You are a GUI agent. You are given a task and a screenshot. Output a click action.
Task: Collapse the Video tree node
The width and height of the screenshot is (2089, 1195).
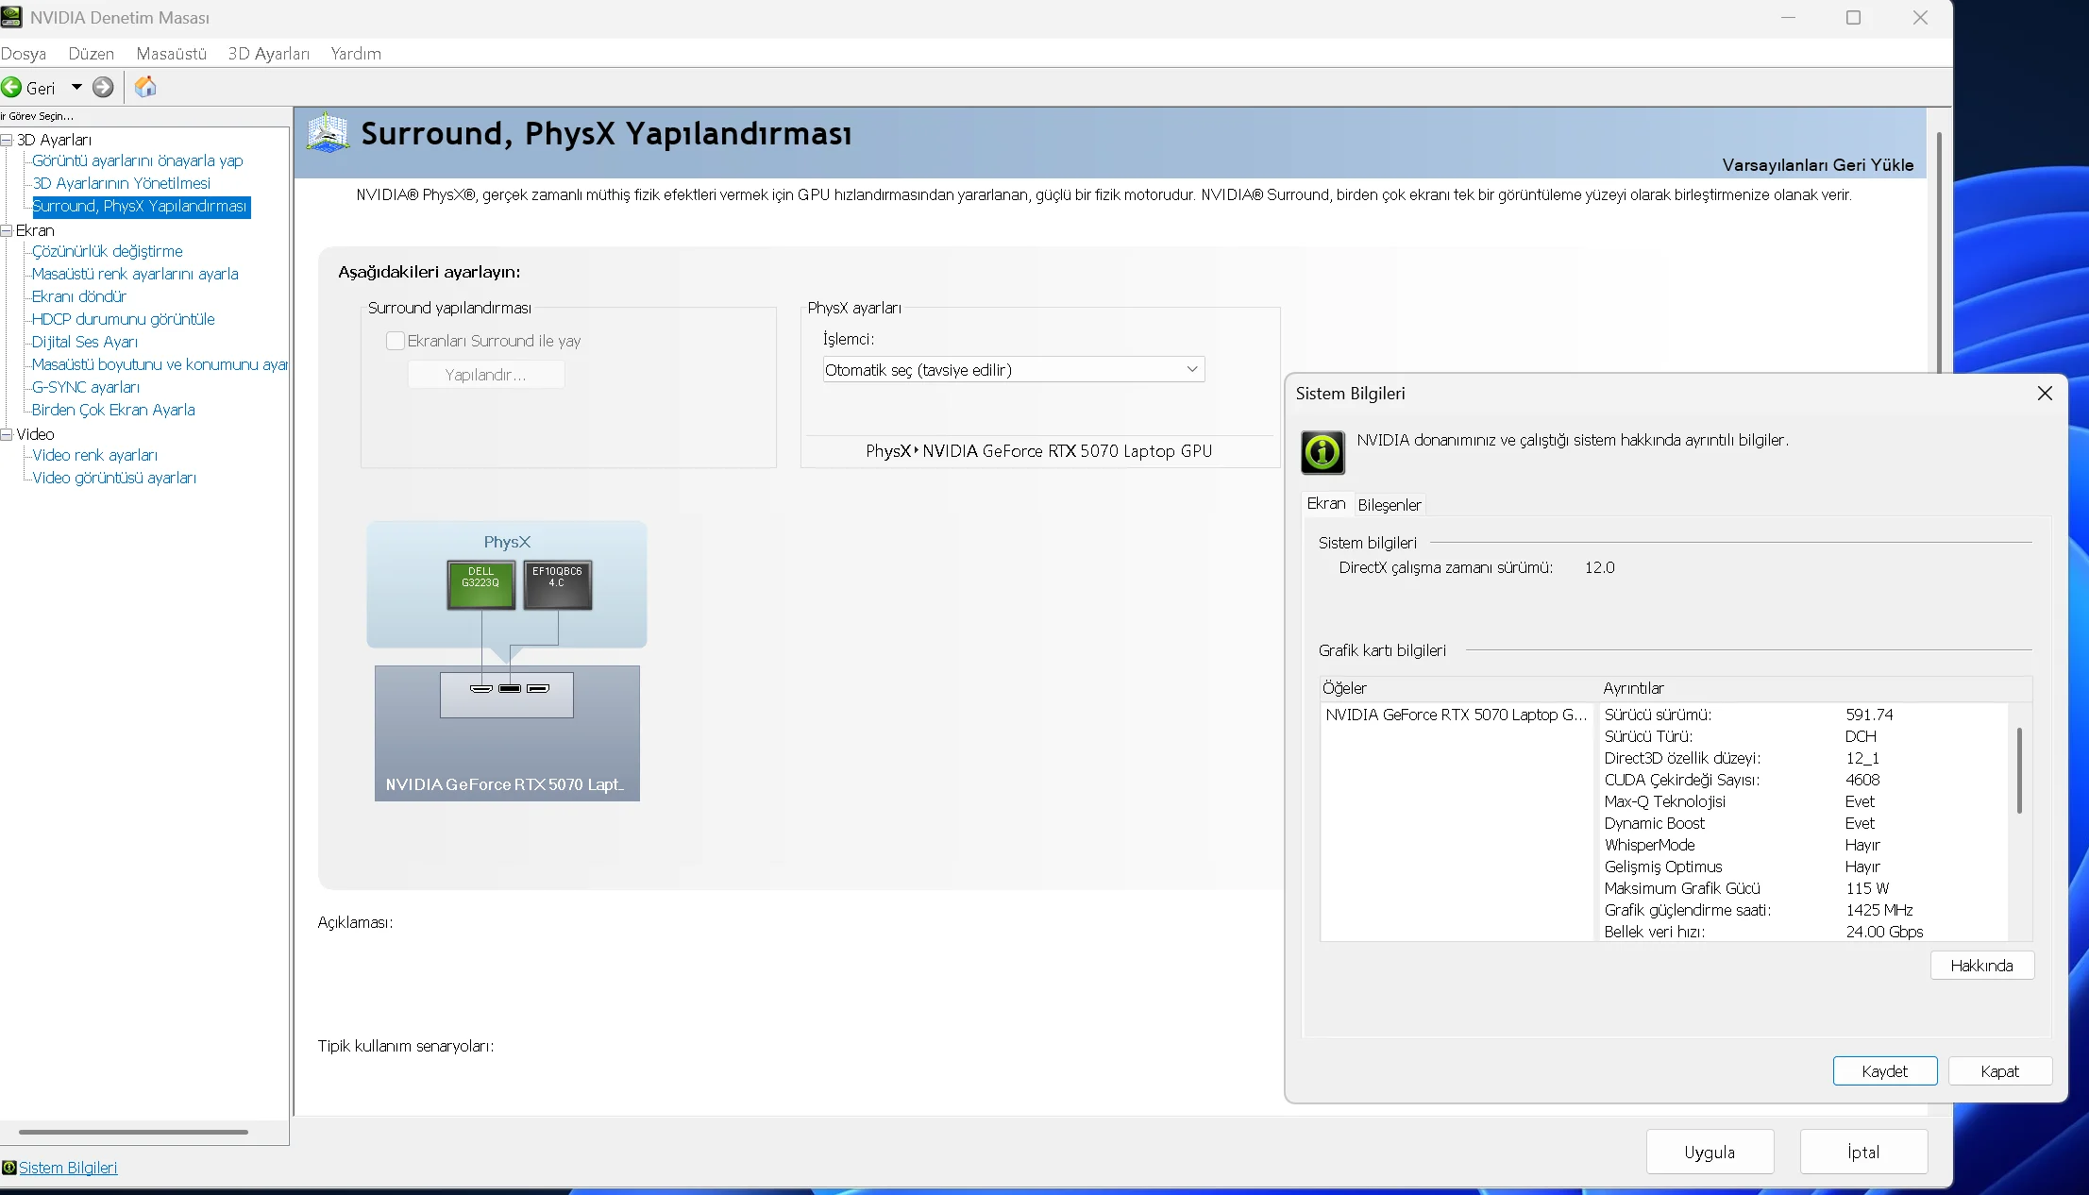click(x=7, y=434)
